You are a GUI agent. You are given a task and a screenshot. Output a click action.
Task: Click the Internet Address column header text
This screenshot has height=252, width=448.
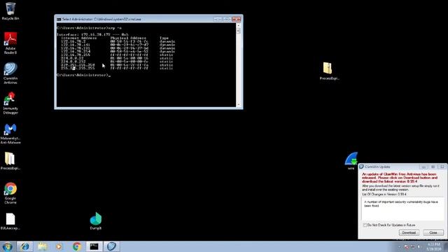coord(78,38)
